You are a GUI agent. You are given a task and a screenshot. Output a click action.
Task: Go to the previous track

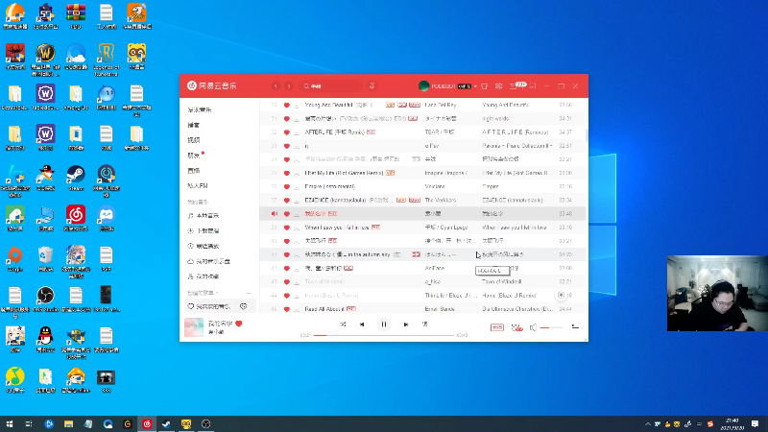click(362, 324)
